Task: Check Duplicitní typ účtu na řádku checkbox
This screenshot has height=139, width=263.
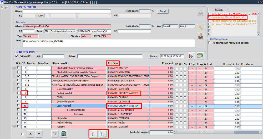Action: click(210, 17)
